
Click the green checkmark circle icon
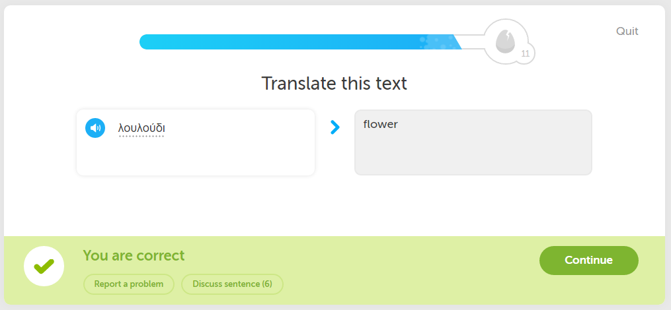click(x=44, y=266)
